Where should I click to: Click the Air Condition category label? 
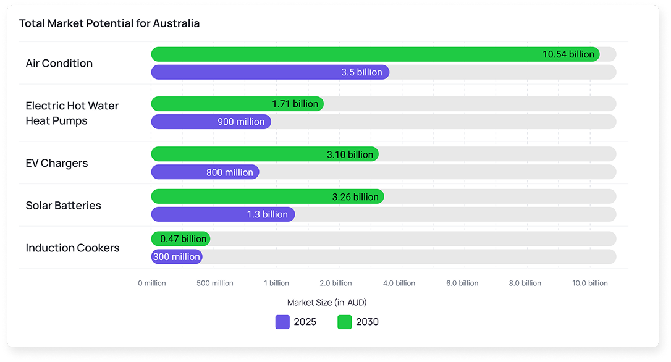tap(59, 64)
